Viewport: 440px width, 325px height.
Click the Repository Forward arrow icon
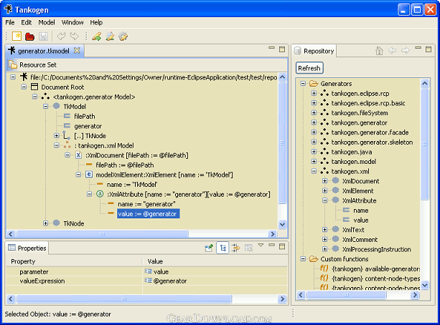click(406, 51)
